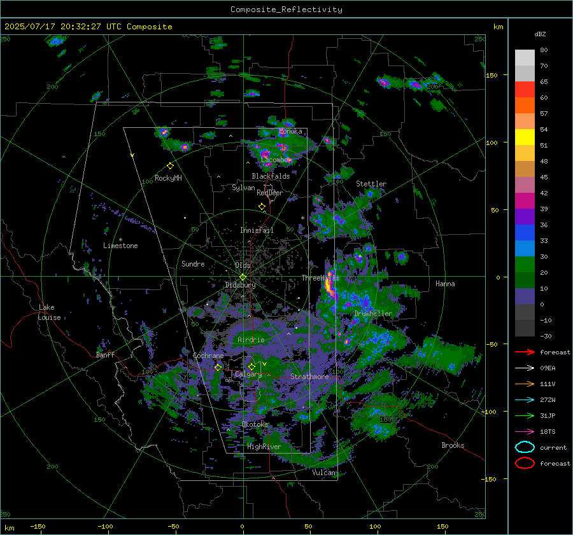Screen dimensions: 573x535
Task: Click the Airdrie label on map
Action: (251, 340)
